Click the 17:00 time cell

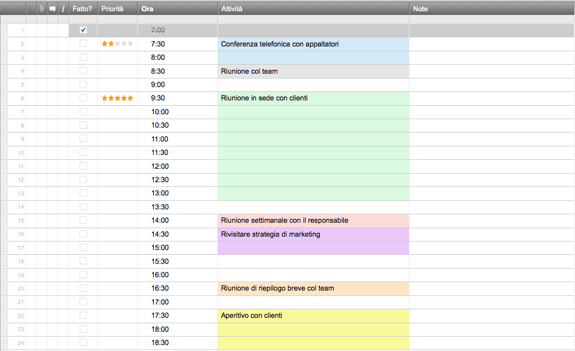[x=177, y=302]
